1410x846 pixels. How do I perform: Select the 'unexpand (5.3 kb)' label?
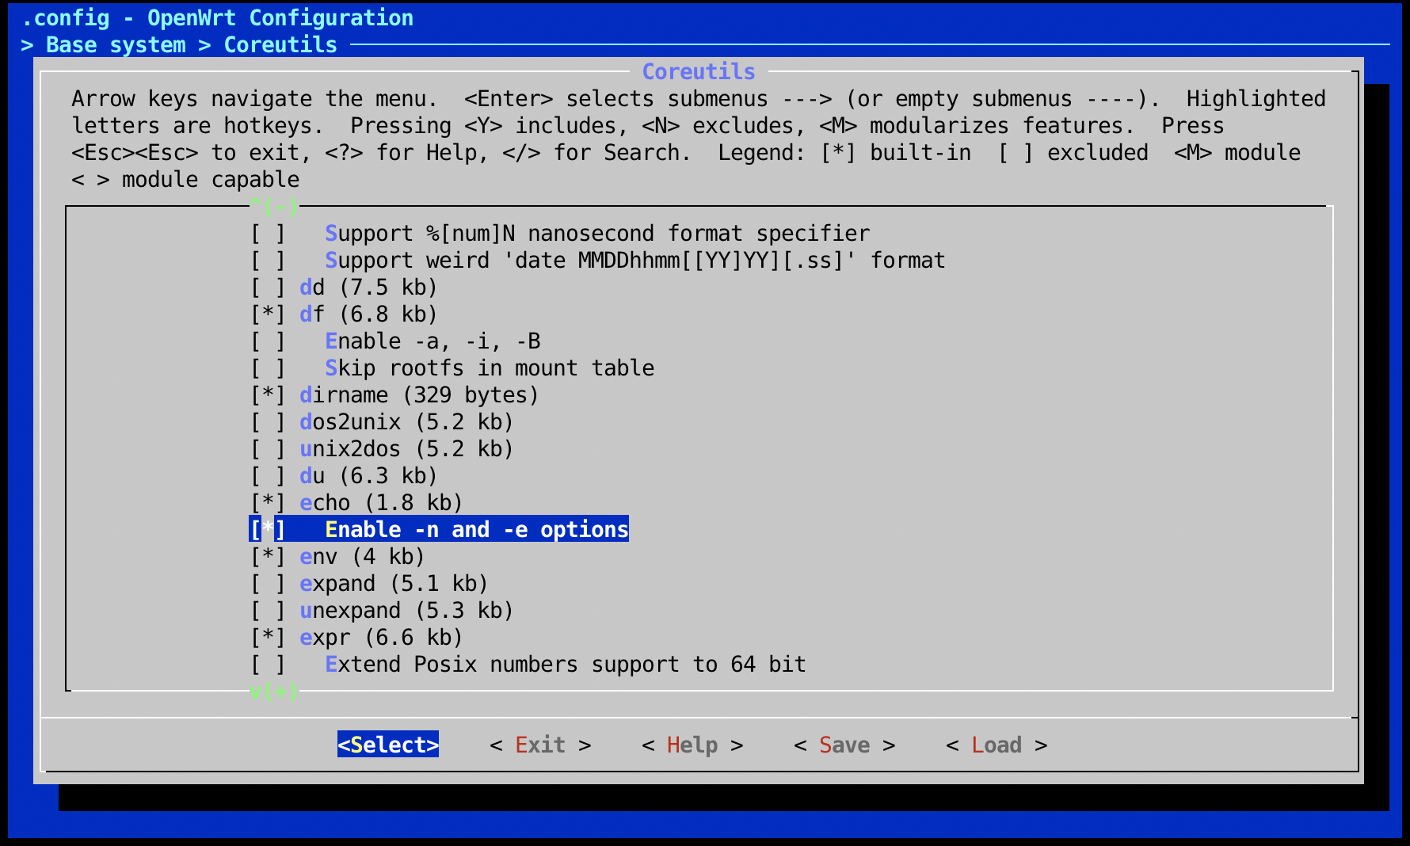point(406,611)
